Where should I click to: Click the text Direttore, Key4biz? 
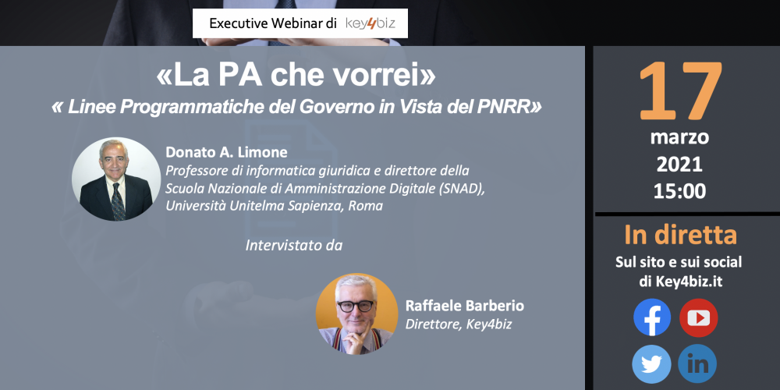click(x=458, y=324)
